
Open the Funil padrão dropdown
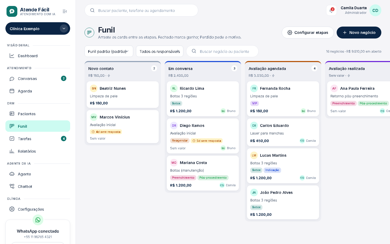(x=109, y=51)
